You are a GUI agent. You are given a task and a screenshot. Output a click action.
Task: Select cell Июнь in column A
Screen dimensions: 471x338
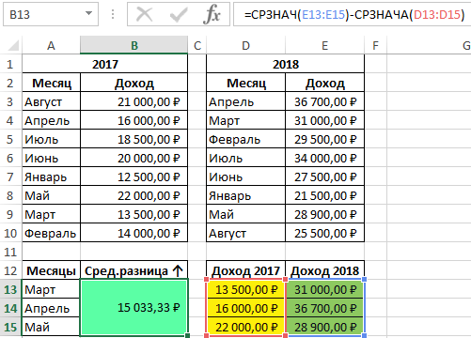(52, 158)
